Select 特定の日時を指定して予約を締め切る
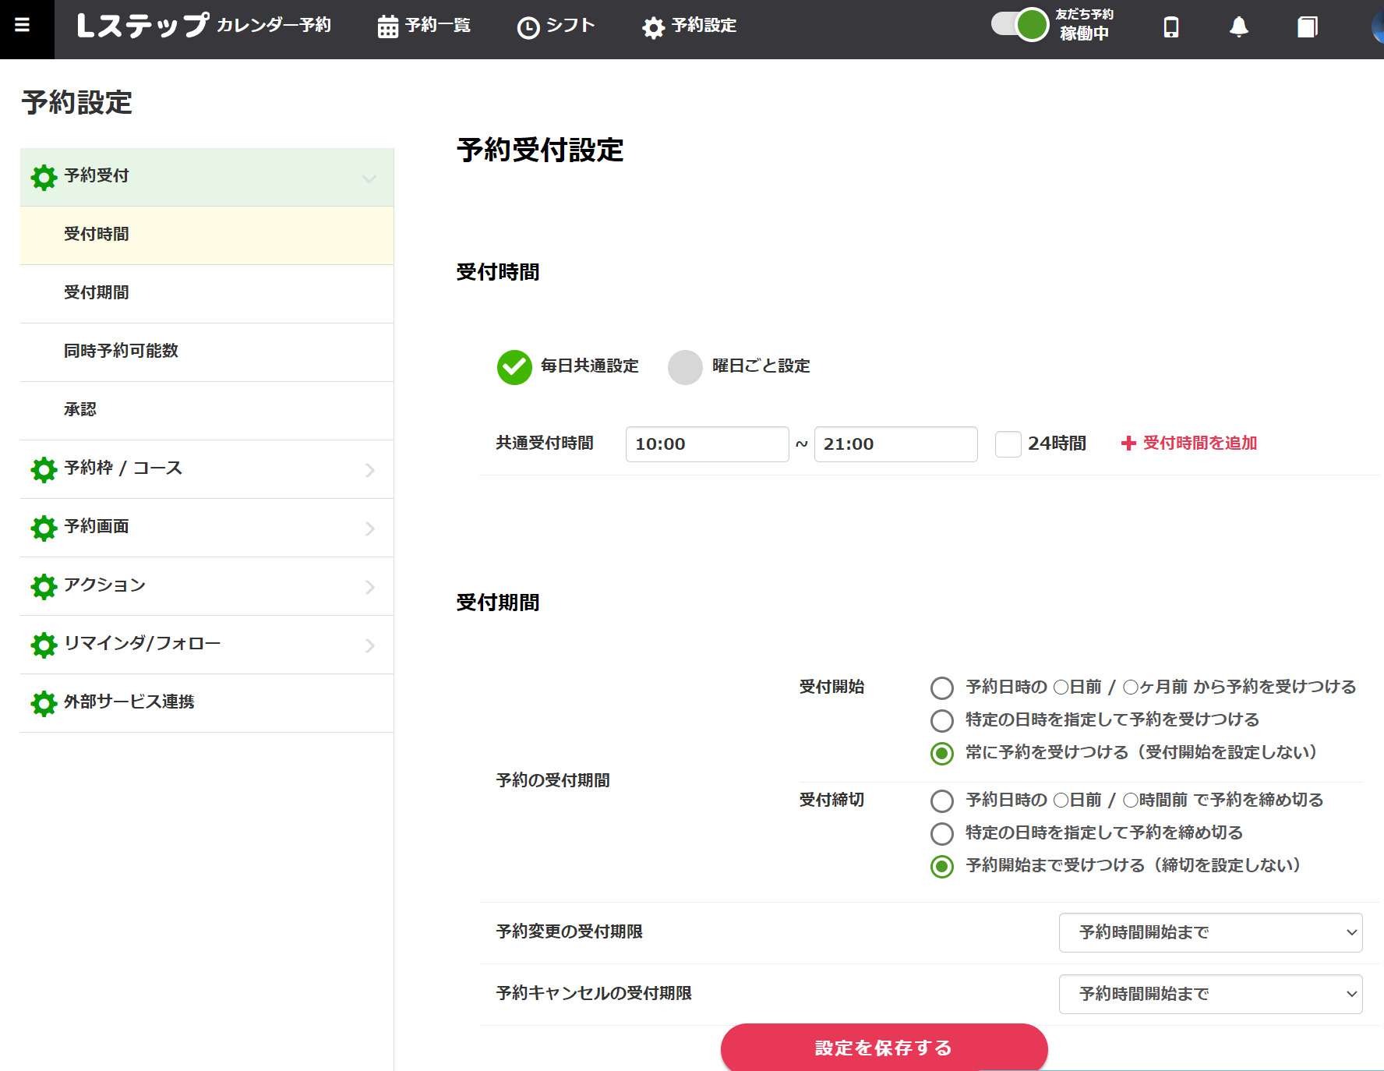Image resolution: width=1384 pixels, height=1071 pixels. pyautogui.click(x=941, y=833)
